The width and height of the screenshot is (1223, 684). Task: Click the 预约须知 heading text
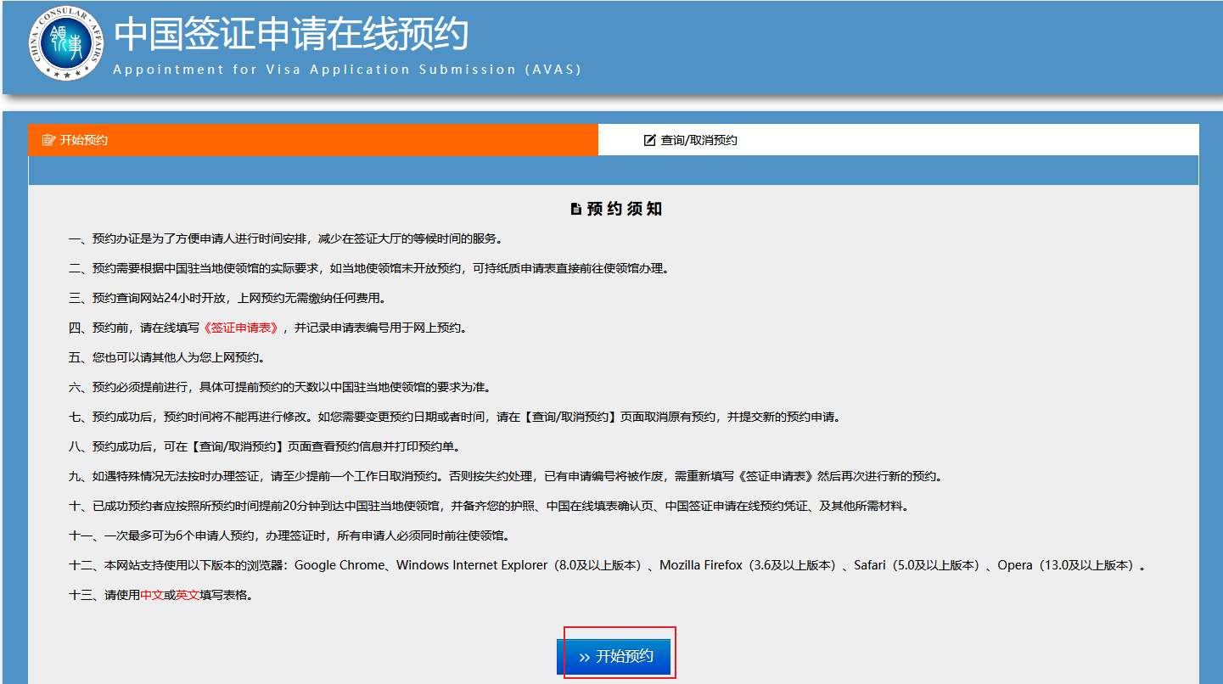pos(624,209)
